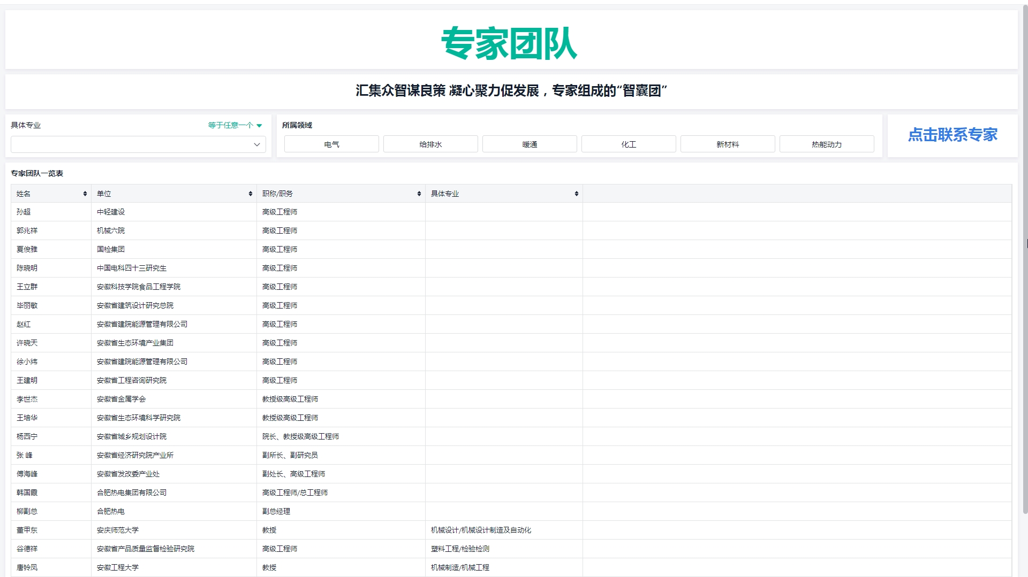
Task: Click the title cell 院长、教授级高级工程师
Action: click(341, 436)
